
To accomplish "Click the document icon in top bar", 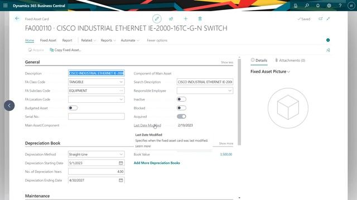I will pyautogui.click(x=296, y=6).
